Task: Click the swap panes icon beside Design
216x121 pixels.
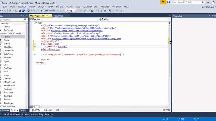Action: point(58,110)
